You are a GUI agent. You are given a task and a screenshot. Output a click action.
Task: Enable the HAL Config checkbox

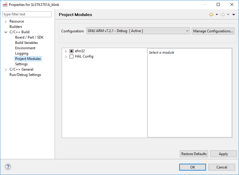click(71, 56)
